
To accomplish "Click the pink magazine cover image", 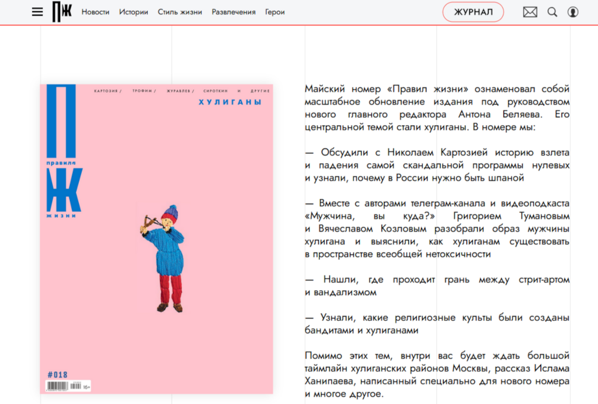I will click(157, 239).
